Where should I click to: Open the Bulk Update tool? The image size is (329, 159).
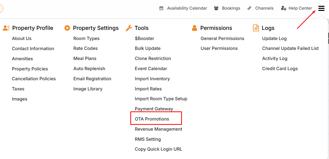click(x=148, y=48)
